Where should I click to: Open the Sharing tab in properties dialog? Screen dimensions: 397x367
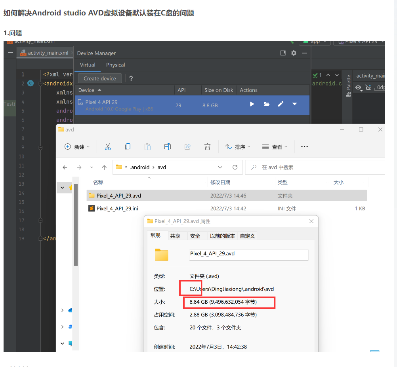[x=175, y=236]
